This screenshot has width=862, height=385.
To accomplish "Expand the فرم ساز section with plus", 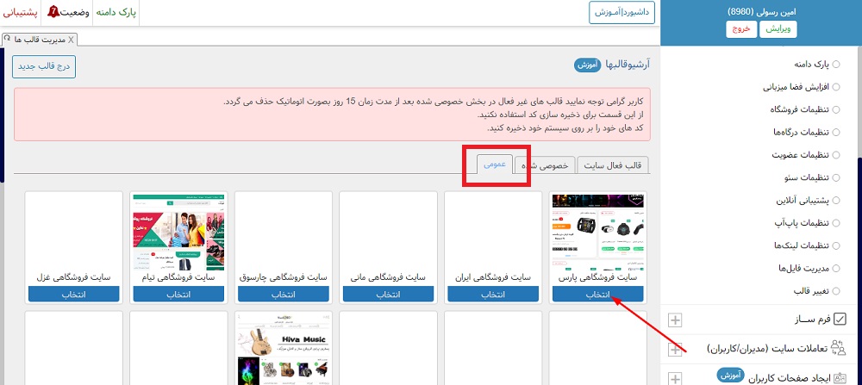I will [x=675, y=320].
